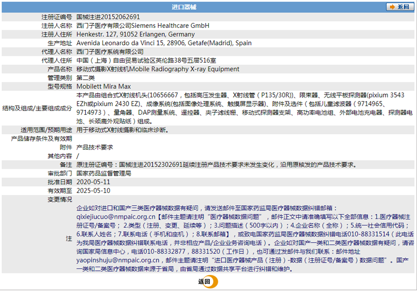This screenshot has height=291, width=417.
Task: Click the 注册人住所 field label
Action: point(56,34)
